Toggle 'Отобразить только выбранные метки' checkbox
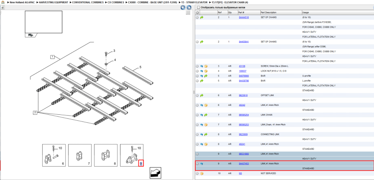This screenshot has height=180, width=374. 199,7
